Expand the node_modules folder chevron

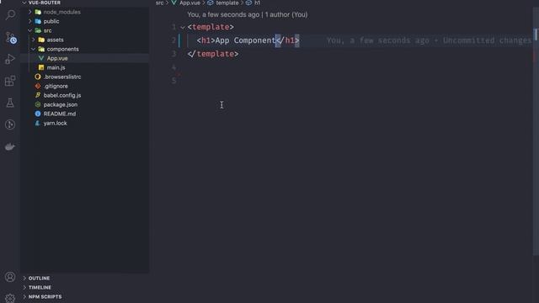coord(30,12)
